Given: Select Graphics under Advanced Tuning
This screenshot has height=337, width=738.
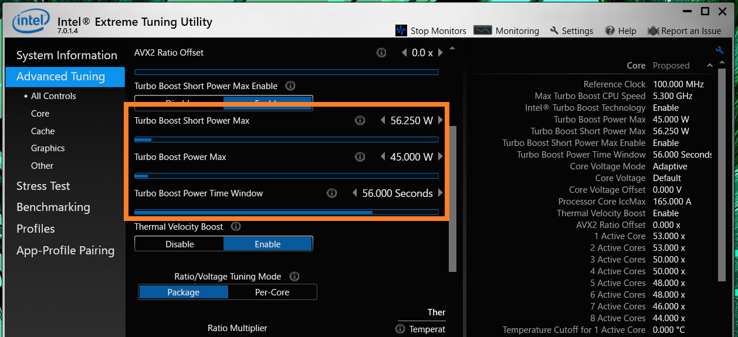Looking at the screenshot, I should click(x=48, y=148).
